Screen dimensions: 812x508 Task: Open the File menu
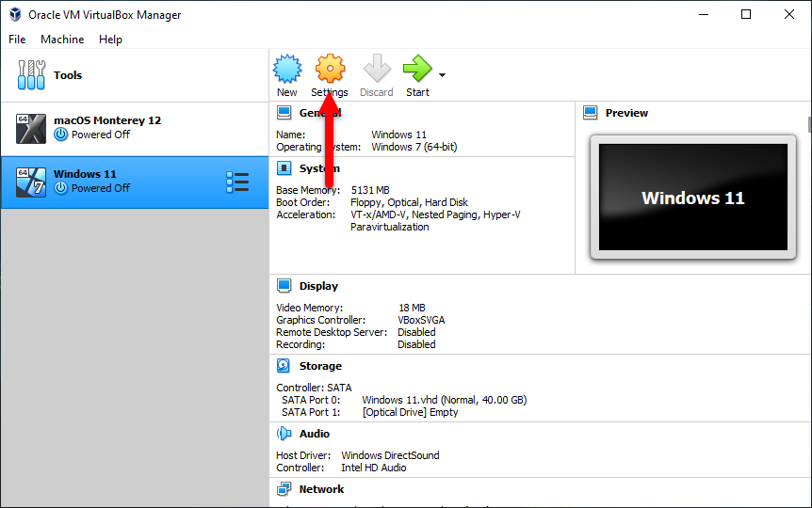pyautogui.click(x=17, y=40)
